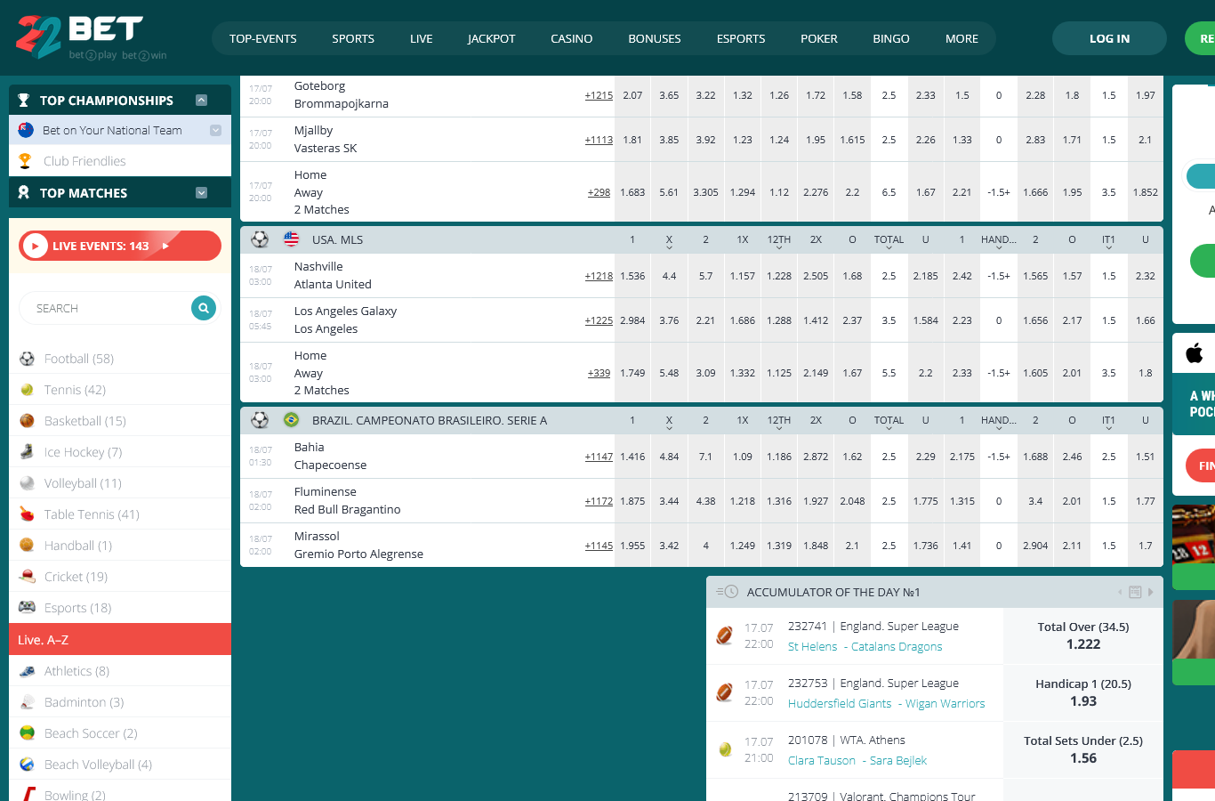Open +1225 markets for Los Angeles Galaxy
This screenshot has height=801, width=1215.
click(x=599, y=320)
